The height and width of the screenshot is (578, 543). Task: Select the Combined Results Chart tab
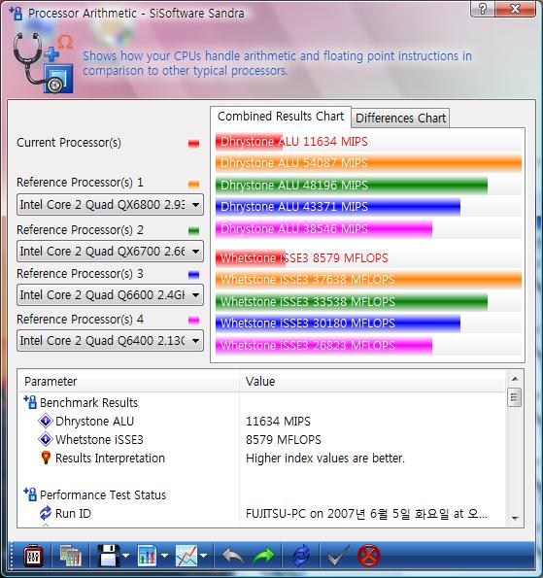click(281, 117)
